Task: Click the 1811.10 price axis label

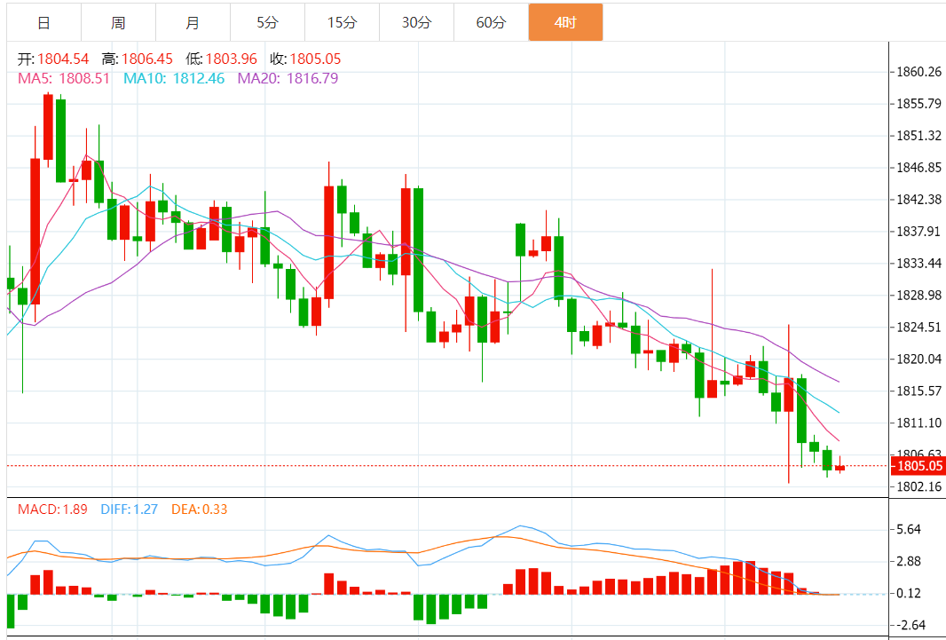Action: click(918, 423)
